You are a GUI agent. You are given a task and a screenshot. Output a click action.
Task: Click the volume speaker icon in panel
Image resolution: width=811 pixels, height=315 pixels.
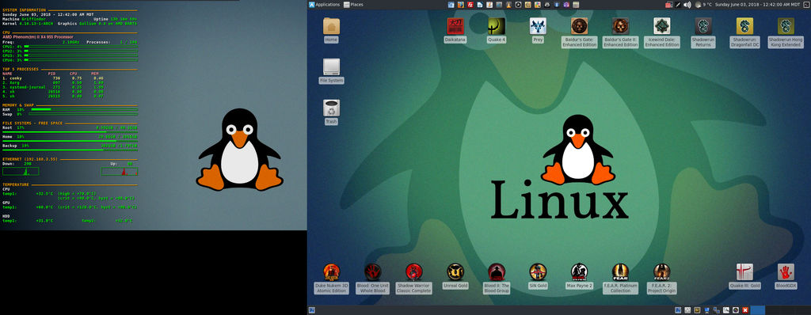[x=687, y=5]
